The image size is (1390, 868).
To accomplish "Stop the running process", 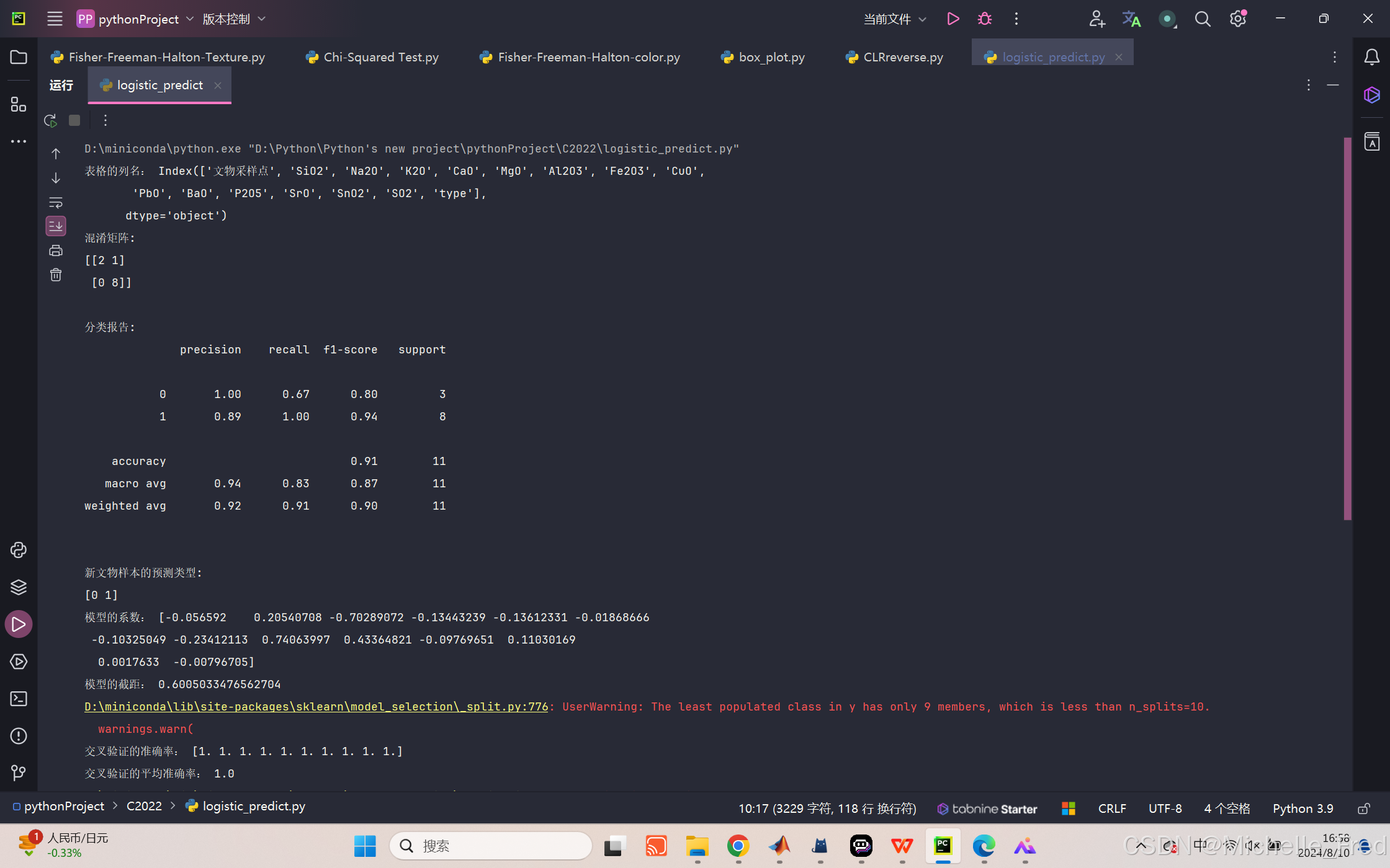I will 74,120.
